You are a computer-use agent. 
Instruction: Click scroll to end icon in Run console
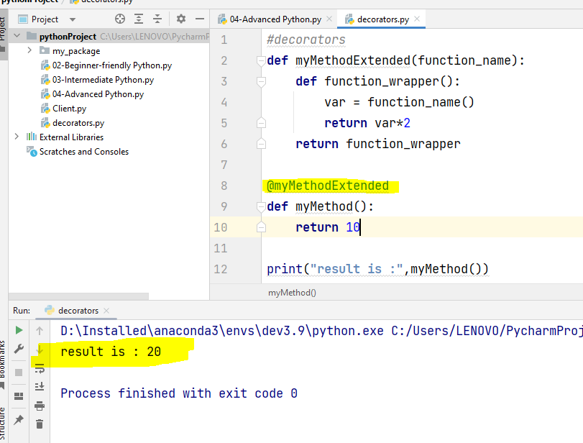pos(40,386)
